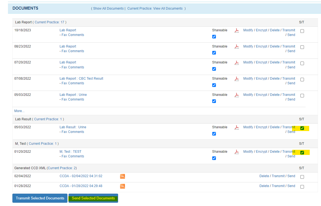Uncheck S/T checkbox for Lab Result Urine
The width and height of the screenshot is (321, 206).
tap(302, 128)
